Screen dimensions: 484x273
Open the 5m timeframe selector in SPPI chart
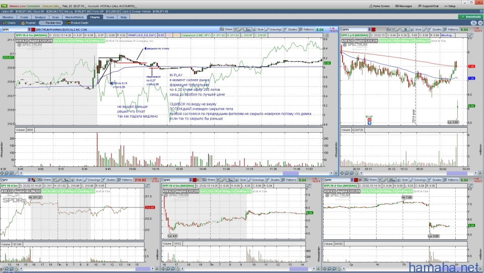230,180
